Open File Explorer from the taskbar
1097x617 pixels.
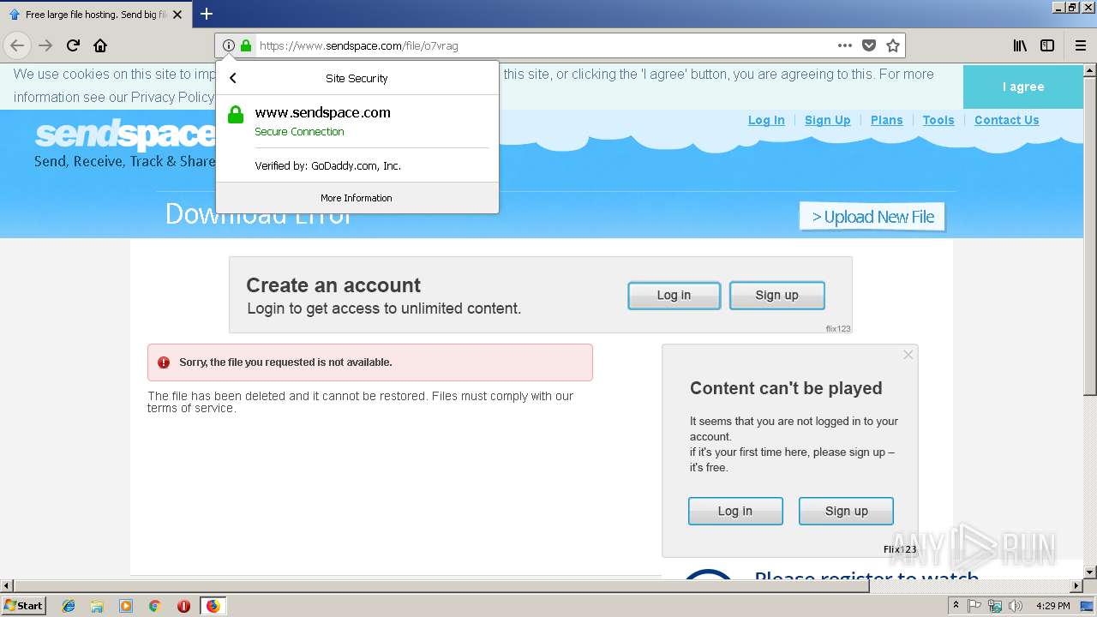pyautogui.click(x=97, y=606)
